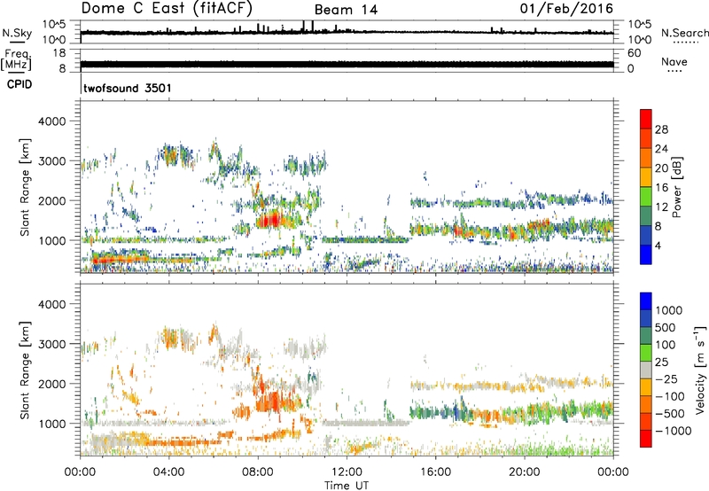
Task: Click the '1000' velocity scale value
Action: pos(668,310)
